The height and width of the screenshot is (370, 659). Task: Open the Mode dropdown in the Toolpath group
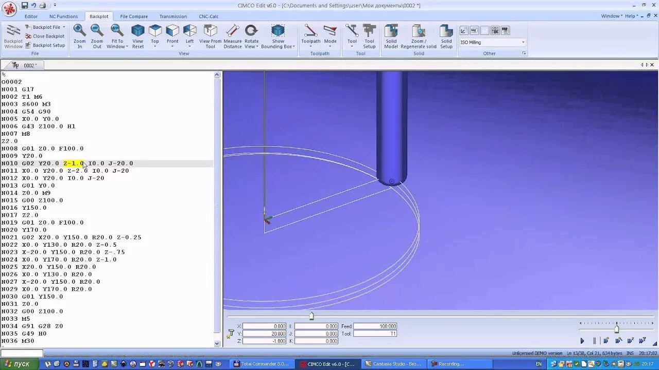tap(330, 47)
